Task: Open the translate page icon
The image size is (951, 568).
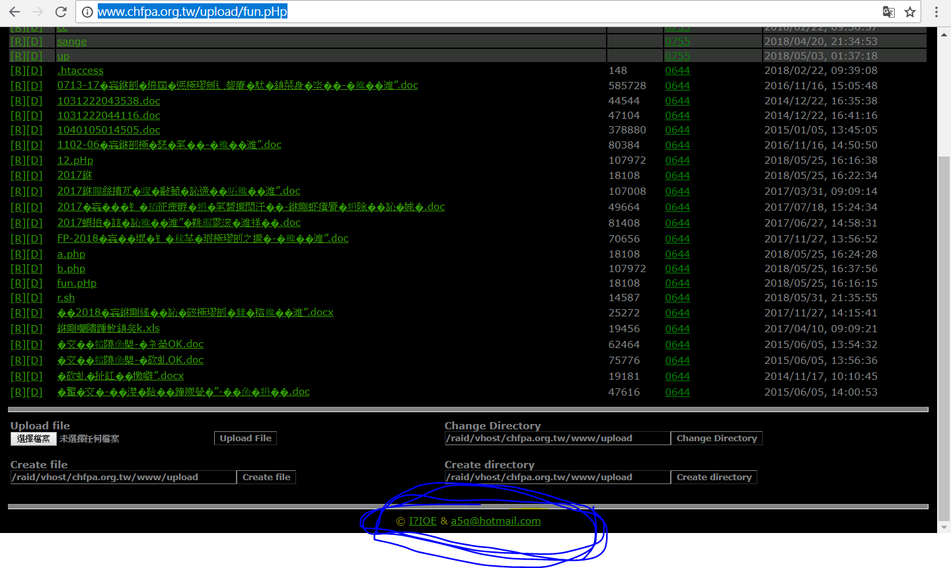Action: 889,12
